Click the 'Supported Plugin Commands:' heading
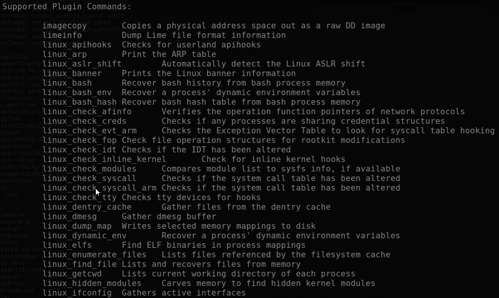The image size is (499, 298). click(67, 7)
